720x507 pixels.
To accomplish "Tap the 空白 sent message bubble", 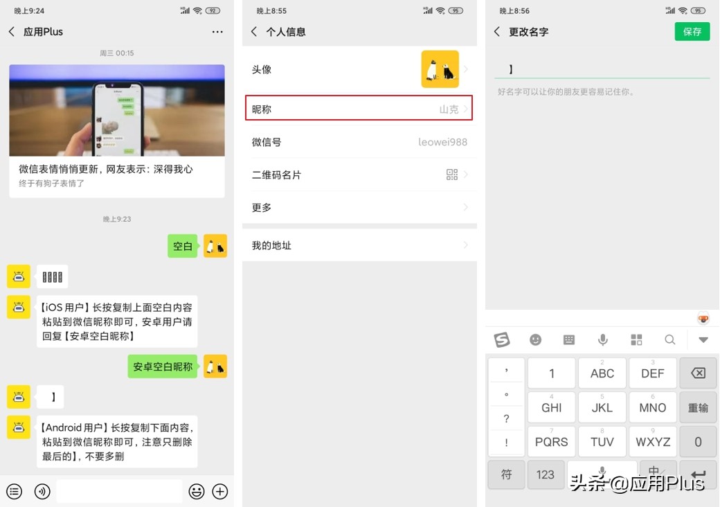I will 182,246.
